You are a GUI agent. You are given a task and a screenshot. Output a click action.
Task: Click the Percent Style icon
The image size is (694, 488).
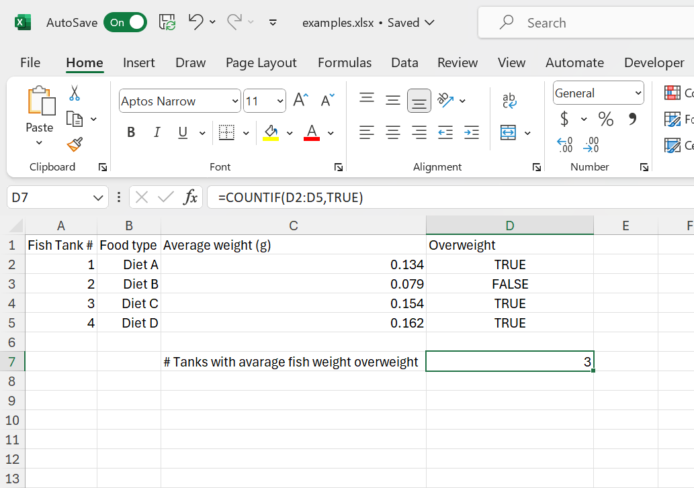(x=606, y=119)
